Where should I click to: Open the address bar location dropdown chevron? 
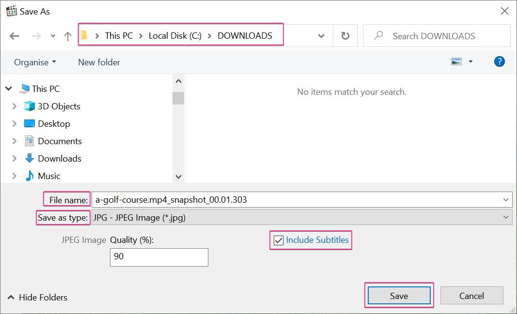click(321, 36)
